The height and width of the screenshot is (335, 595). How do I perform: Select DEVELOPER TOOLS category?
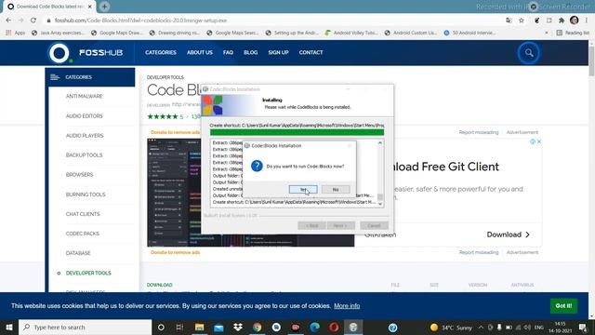click(x=88, y=273)
